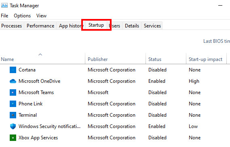The height and width of the screenshot is (147, 230).
Task: Select the Windows Security shield icon
Action: pyautogui.click(x=13, y=126)
